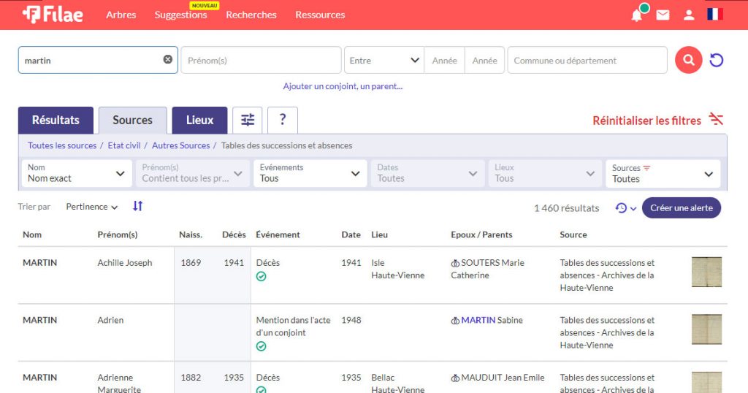Click the question mark help button
Viewport: 748px width, 393px height.
coord(283,120)
